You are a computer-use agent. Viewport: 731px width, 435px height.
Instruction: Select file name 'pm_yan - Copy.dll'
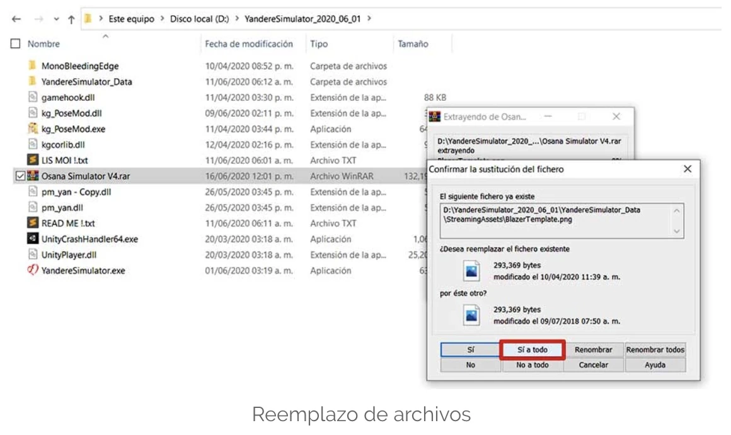tap(76, 192)
